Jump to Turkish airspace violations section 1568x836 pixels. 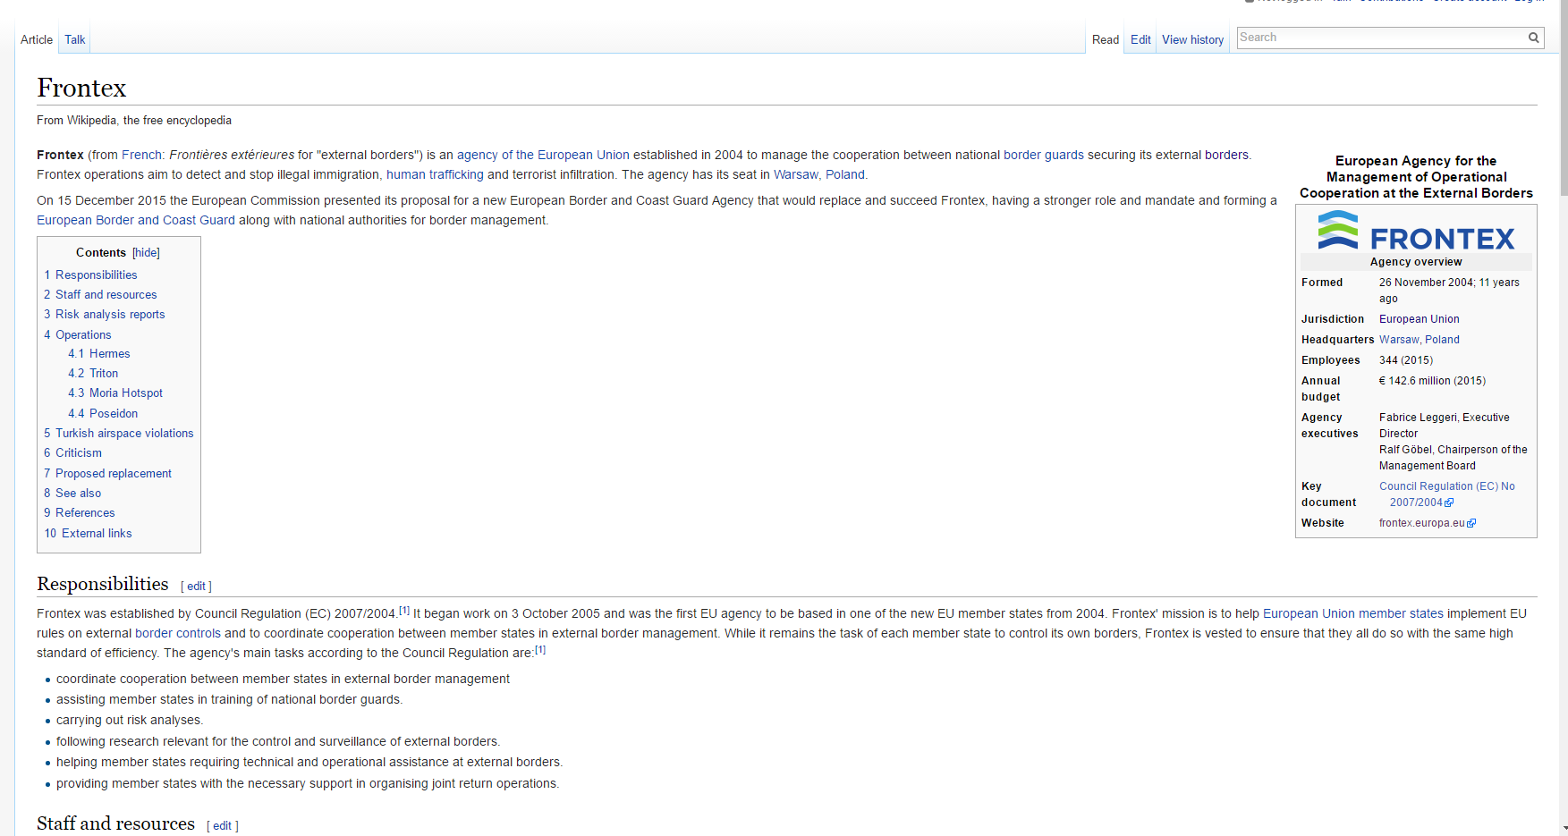pos(123,434)
